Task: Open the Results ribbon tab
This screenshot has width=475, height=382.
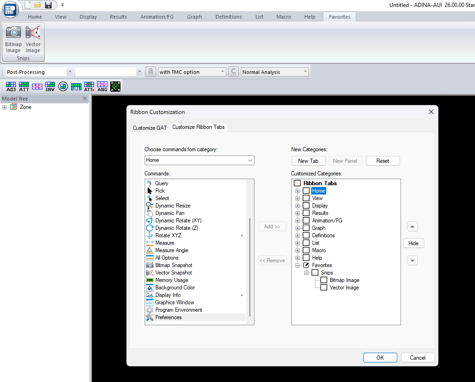Action: [x=118, y=17]
